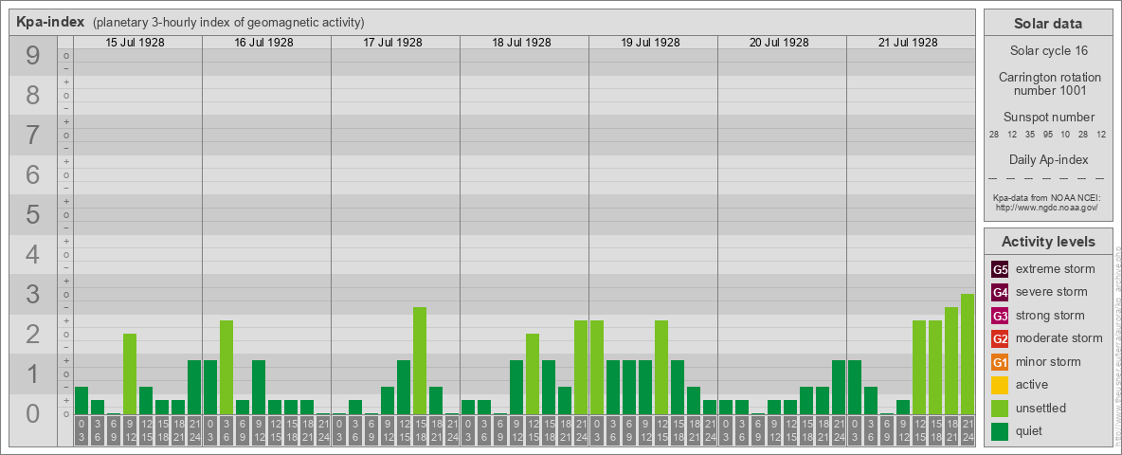The image size is (1122, 455).
Task: Select the 15 Jul 1928 date header
Action: pos(136,43)
